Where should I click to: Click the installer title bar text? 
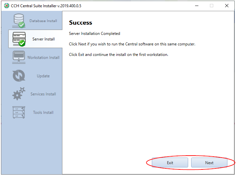point(46,6)
